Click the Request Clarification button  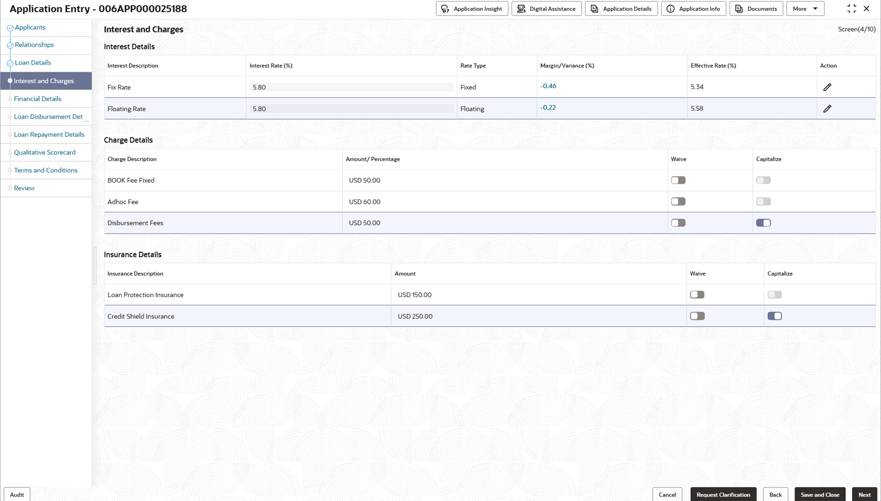723,495
